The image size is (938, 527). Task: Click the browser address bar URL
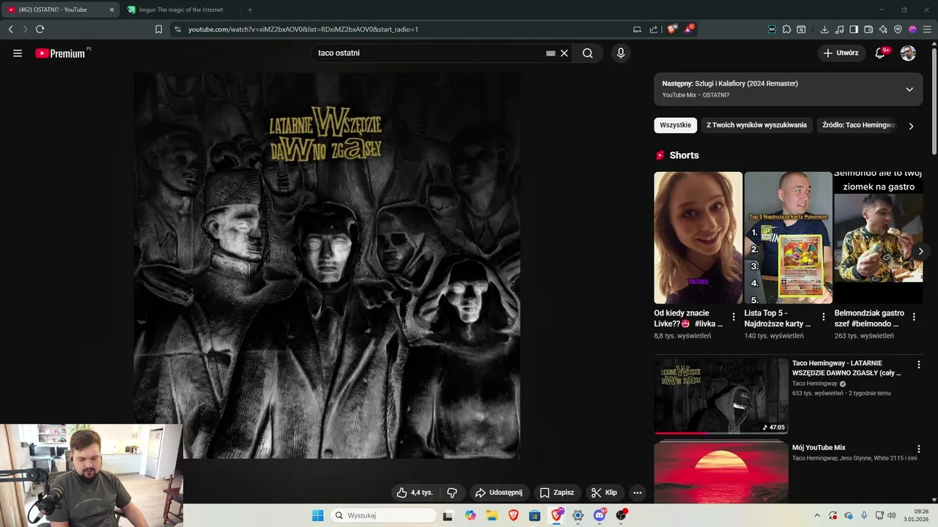click(x=303, y=29)
